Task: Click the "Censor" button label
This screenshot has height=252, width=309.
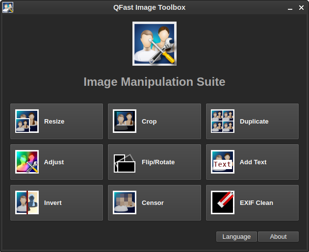Action: (153, 203)
